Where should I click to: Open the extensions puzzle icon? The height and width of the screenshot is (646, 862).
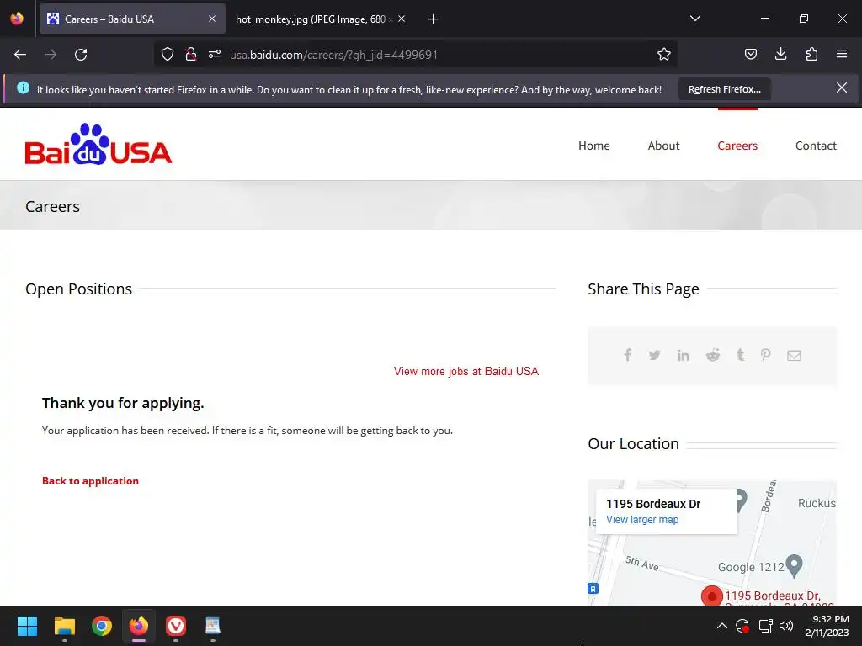pos(811,54)
